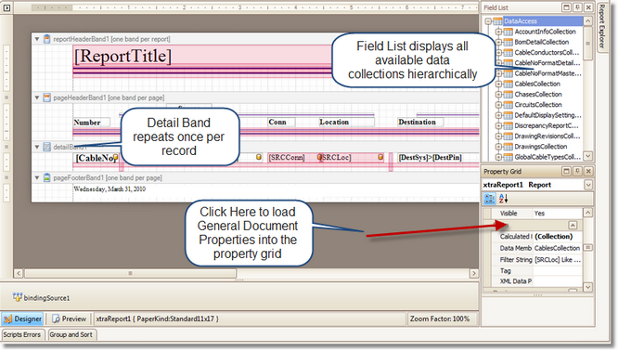Open the Group and Sort tab
Image resolution: width=618 pixels, height=351 pixels.
(x=71, y=335)
